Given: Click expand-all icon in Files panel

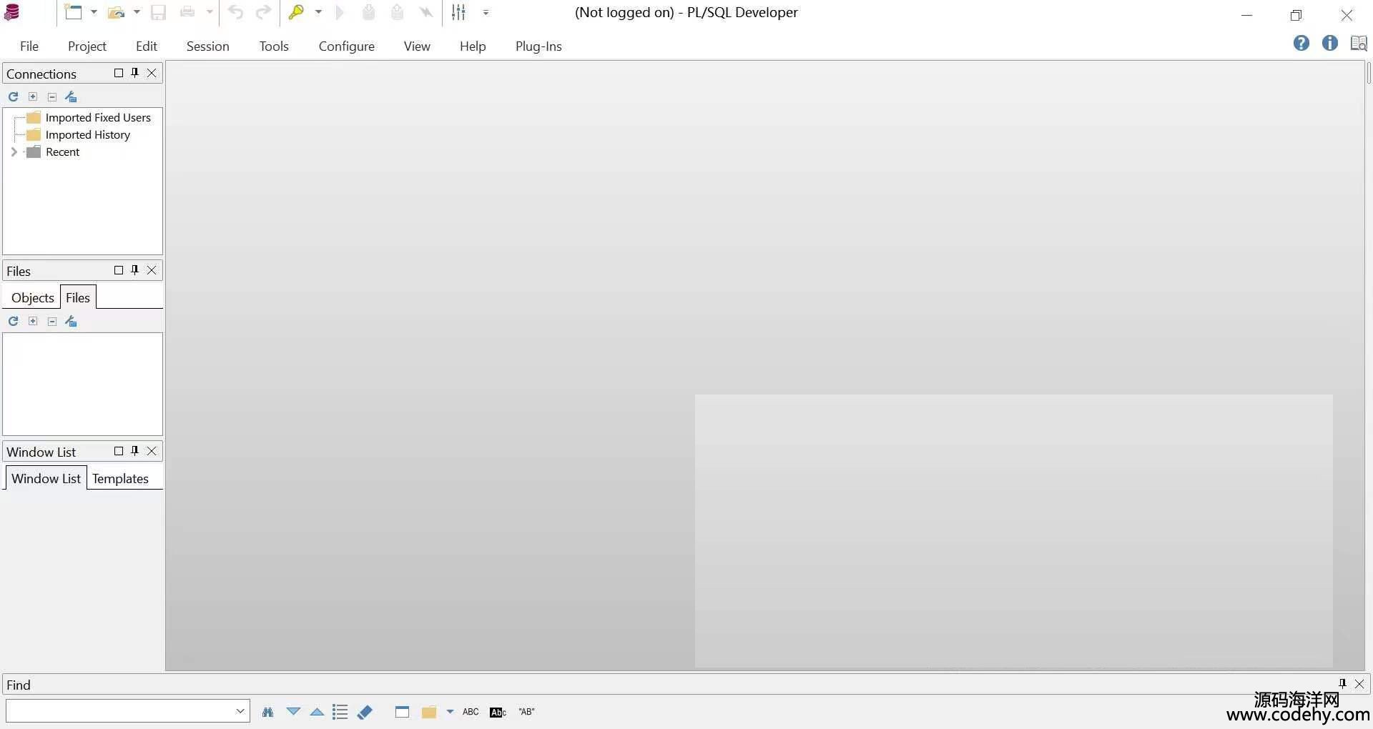Looking at the screenshot, I should 33,321.
